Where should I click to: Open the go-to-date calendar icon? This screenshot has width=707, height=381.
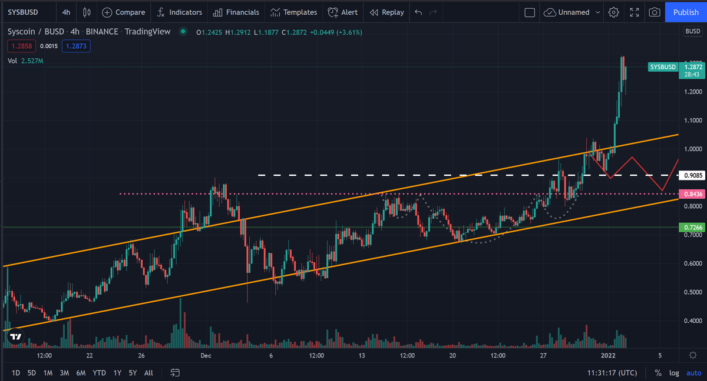(175, 373)
